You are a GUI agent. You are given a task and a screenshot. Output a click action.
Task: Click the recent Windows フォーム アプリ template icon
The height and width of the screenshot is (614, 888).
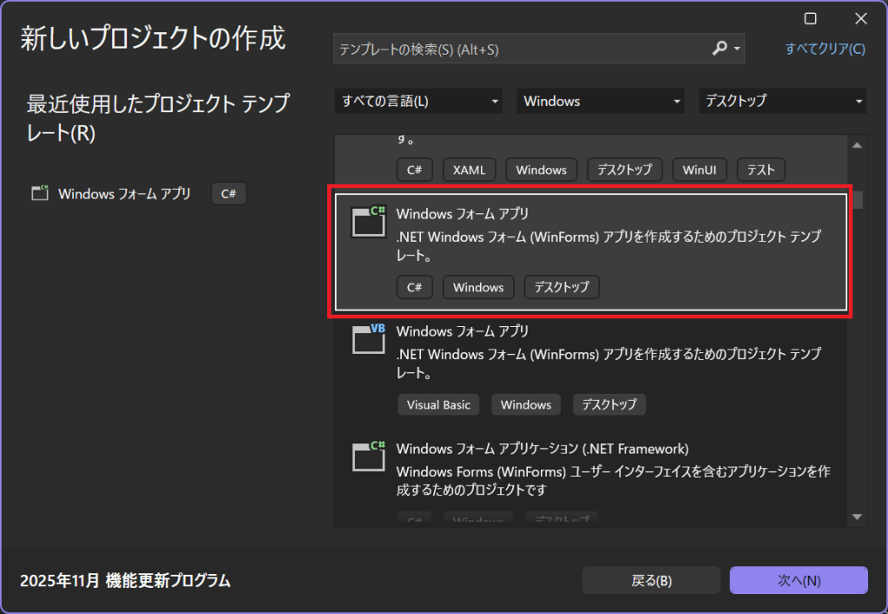(40, 193)
